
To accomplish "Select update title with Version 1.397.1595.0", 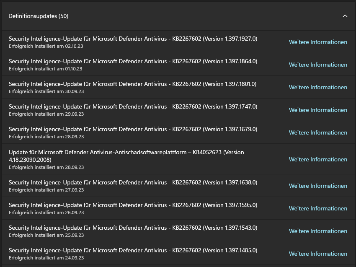I will (133, 205).
